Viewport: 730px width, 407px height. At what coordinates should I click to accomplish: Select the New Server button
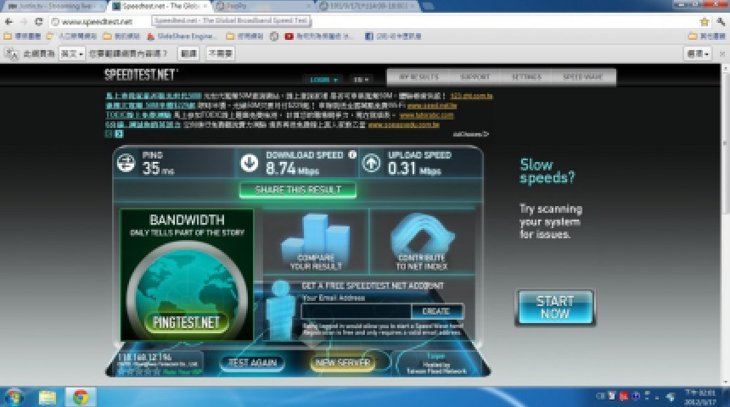(342, 363)
